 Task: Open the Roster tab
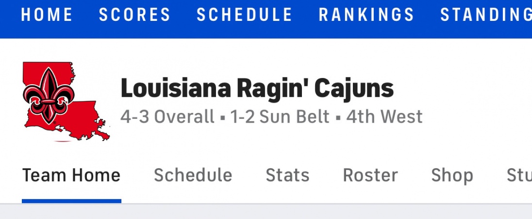pos(370,175)
